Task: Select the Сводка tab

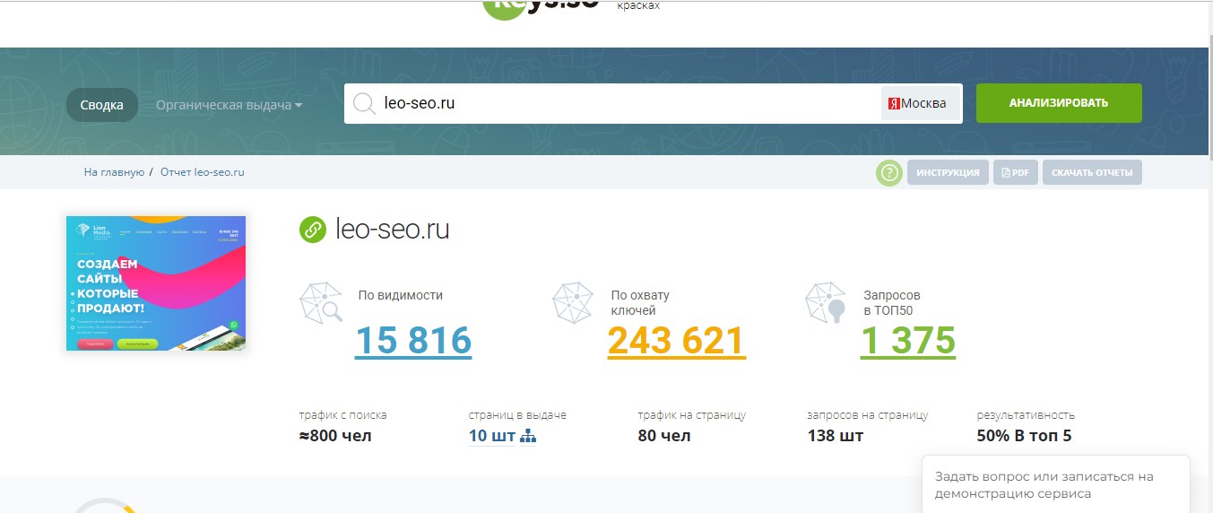Action: (x=101, y=105)
